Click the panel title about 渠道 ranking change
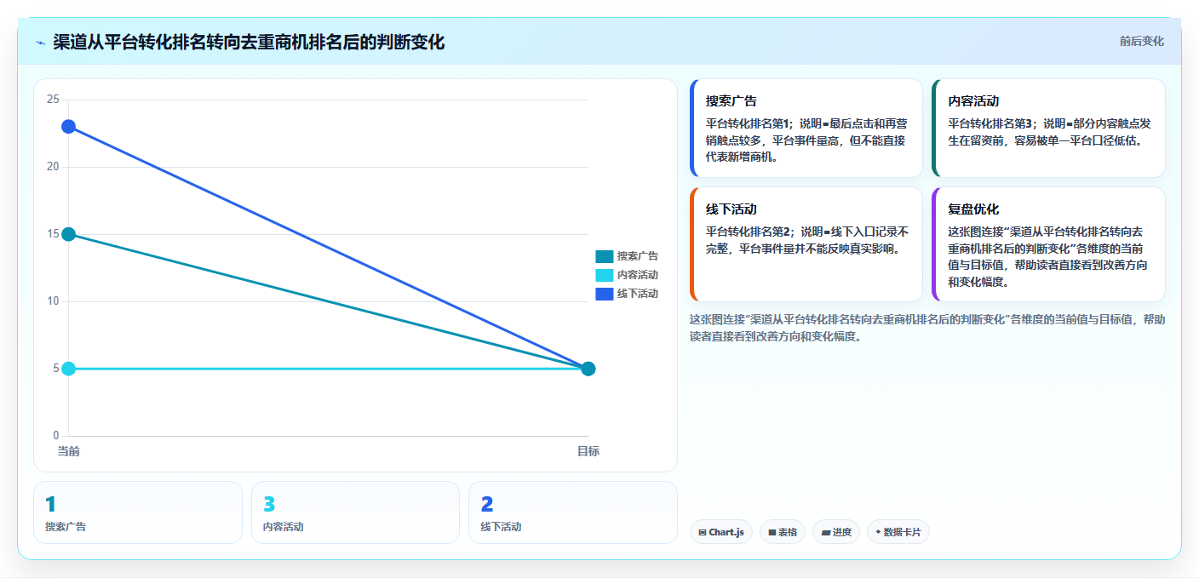Viewport: 1199px width, 578px height. (249, 43)
